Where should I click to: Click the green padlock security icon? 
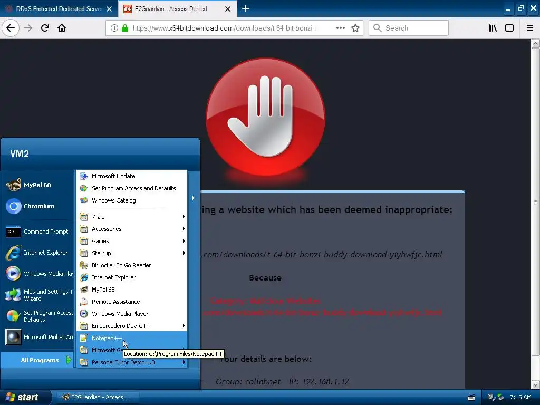pyautogui.click(x=125, y=28)
